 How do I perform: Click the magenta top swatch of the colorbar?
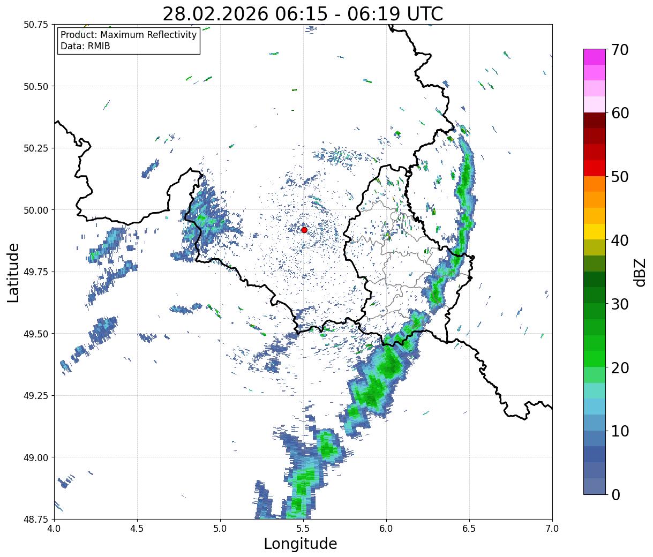595,57
